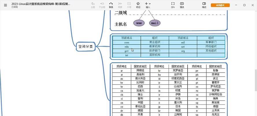The width and height of the screenshot is (257, 116).
Task: Maximize the XMind window
Action: coord(244,5)
